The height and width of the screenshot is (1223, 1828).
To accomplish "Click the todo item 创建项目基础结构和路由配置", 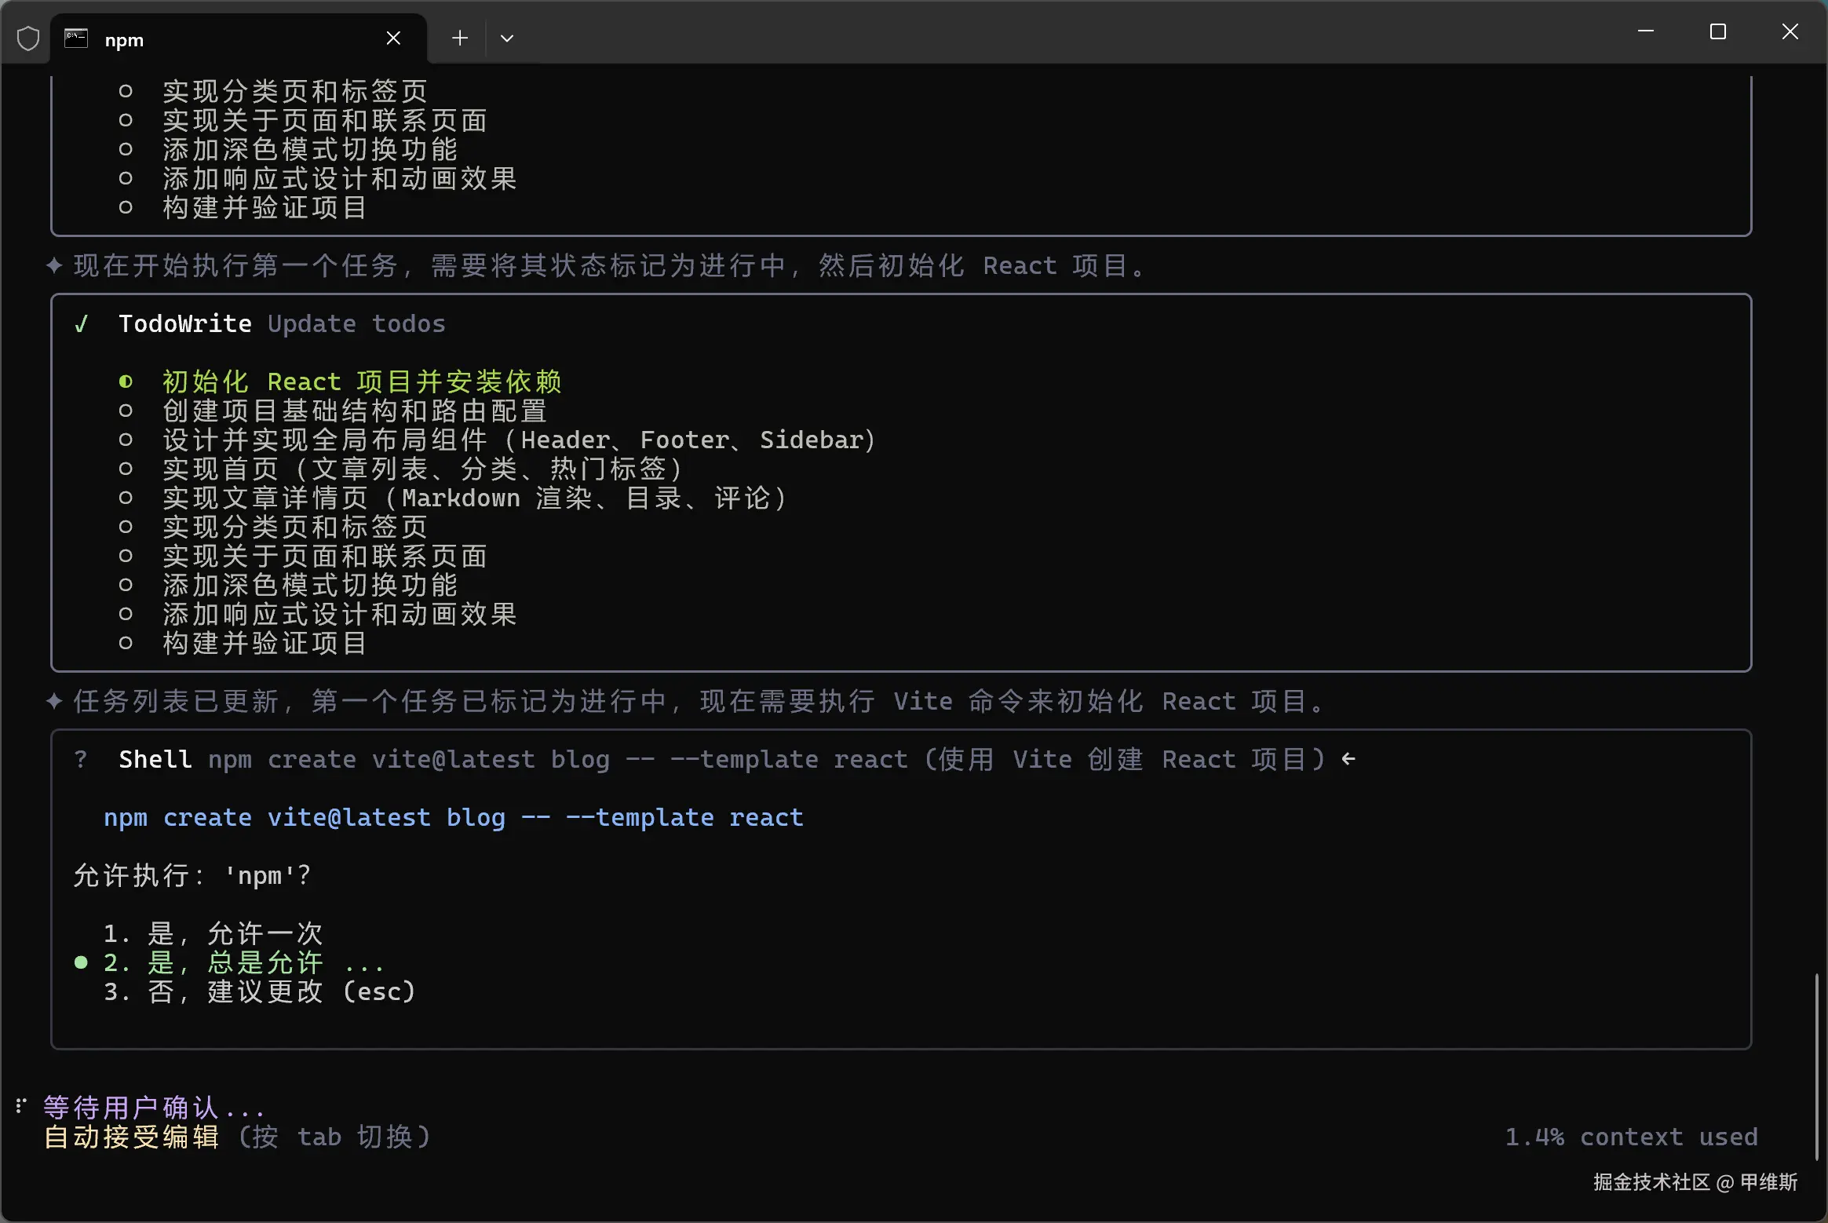I will pyautogui.click(x=354, y=411).
